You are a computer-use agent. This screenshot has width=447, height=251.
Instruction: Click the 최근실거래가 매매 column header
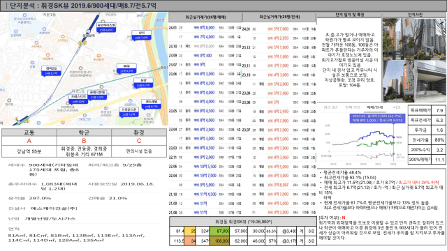click(x=205, y=17)
